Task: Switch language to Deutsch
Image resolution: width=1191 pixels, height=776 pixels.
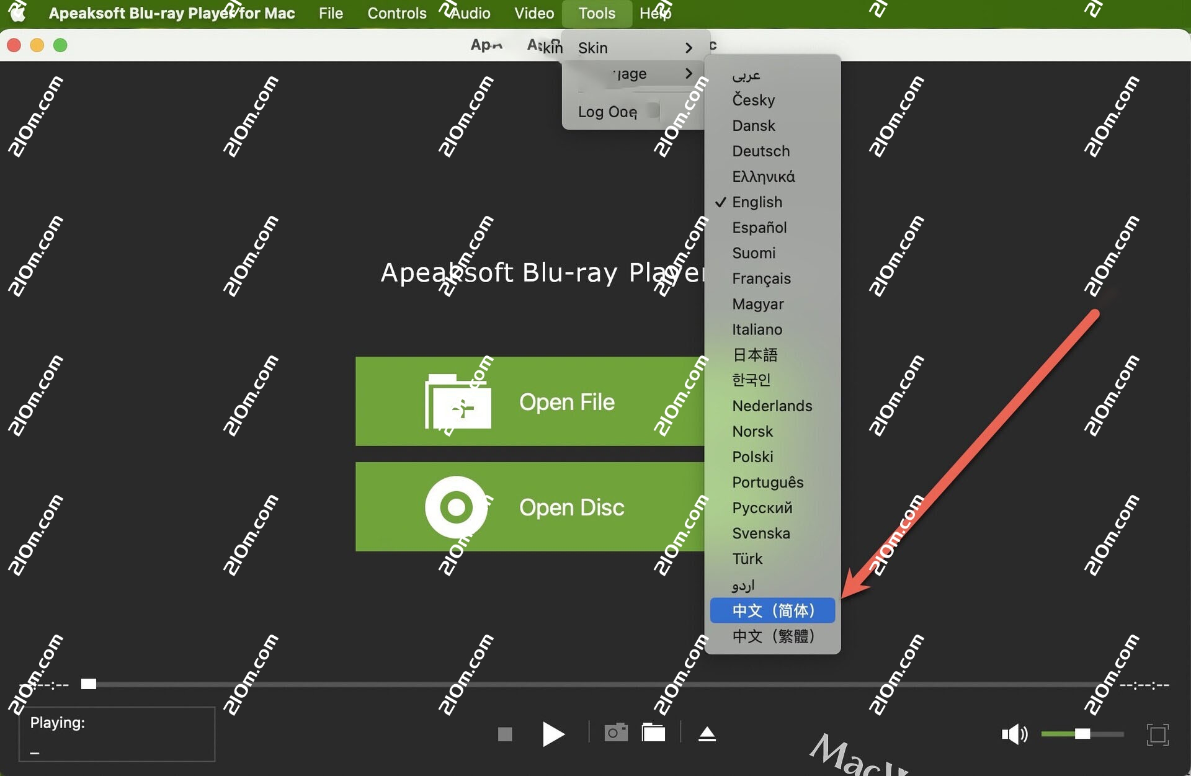Action: (x=761, y=151)
